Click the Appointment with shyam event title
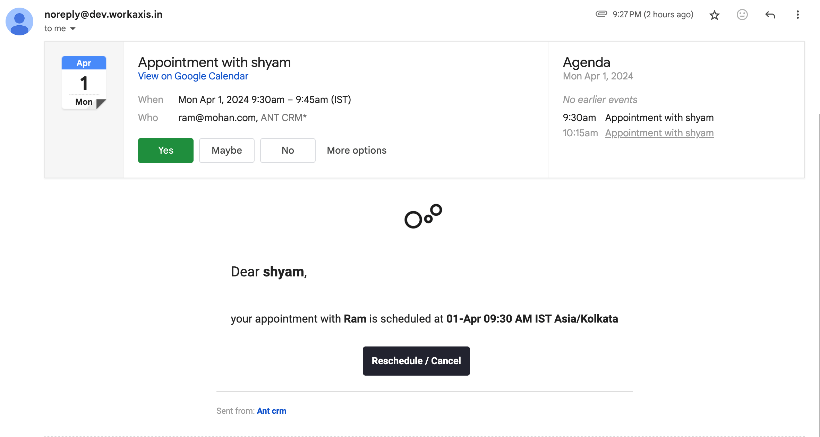 pos(214,62)
